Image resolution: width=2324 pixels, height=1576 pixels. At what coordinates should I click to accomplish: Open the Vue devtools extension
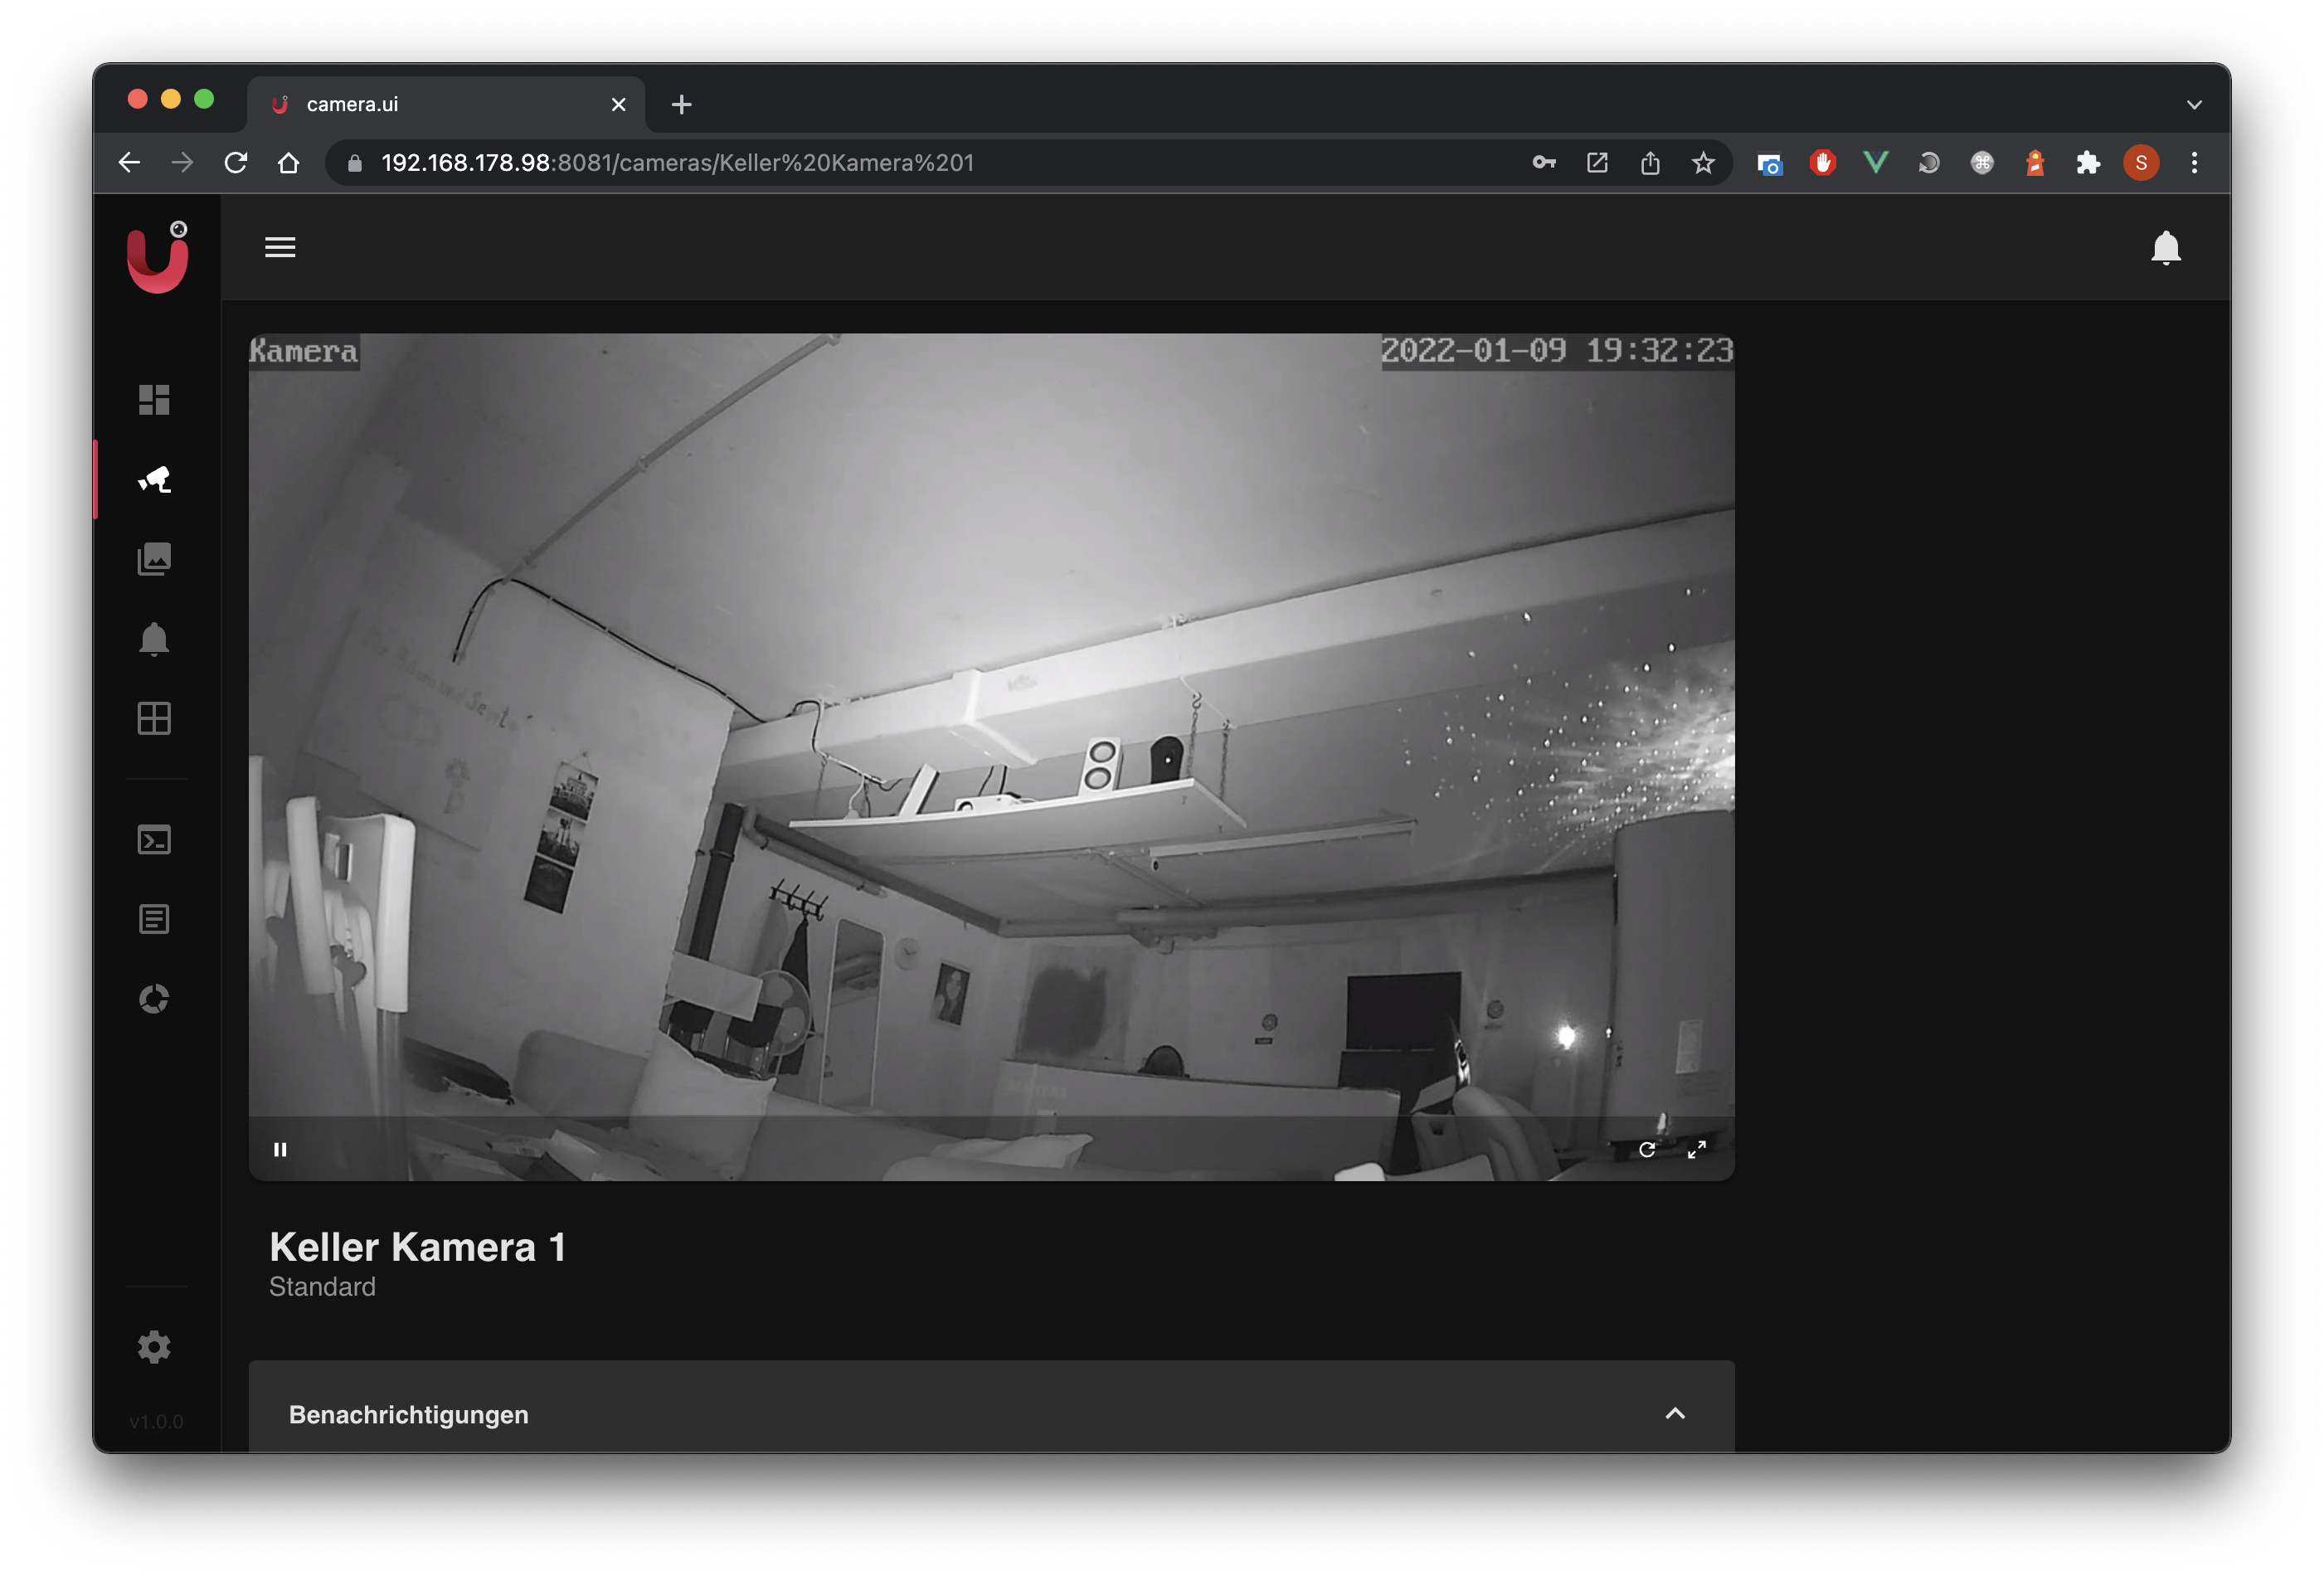(x=1876, y=163)
